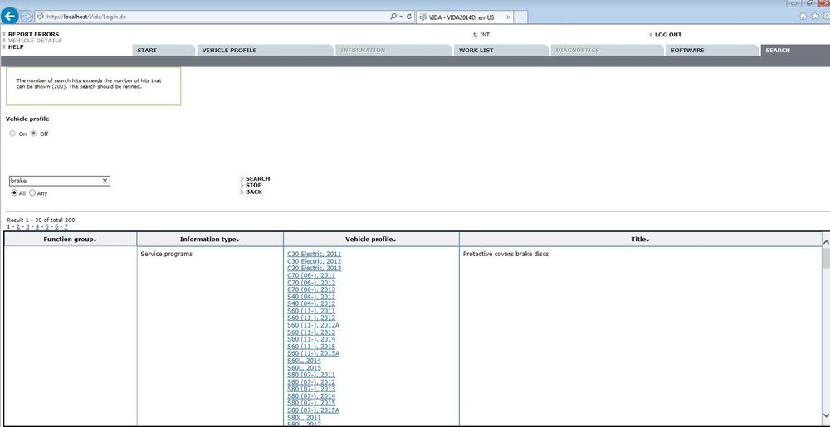Click the browser forward arrow button
Image resolution: width=830 pixels, height=427 pixels.
[27, 17]
